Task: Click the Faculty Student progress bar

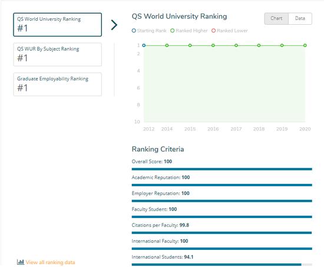Action: point(222,217)
